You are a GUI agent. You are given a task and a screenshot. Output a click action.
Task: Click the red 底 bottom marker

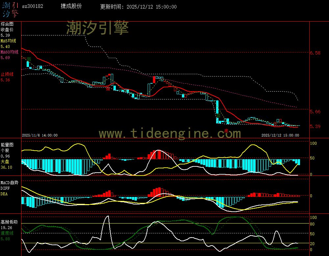tap(226, 131)
